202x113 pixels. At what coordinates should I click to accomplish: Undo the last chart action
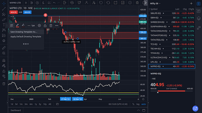(x=54, y=3)
